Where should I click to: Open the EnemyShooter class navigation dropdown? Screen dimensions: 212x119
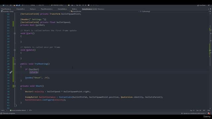pos(105,12)
